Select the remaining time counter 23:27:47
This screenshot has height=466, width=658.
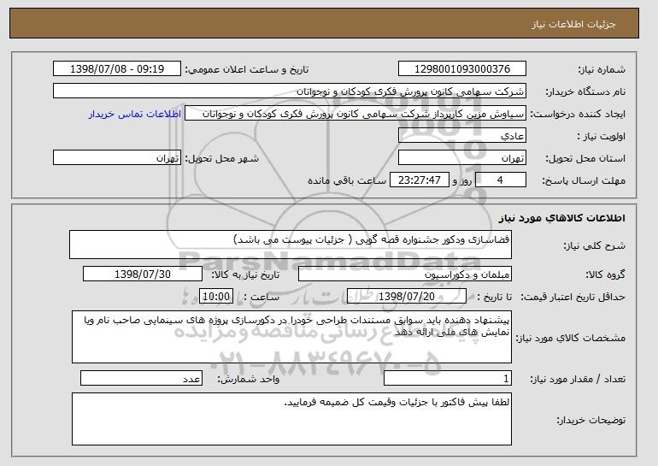[x=420, y=180]
